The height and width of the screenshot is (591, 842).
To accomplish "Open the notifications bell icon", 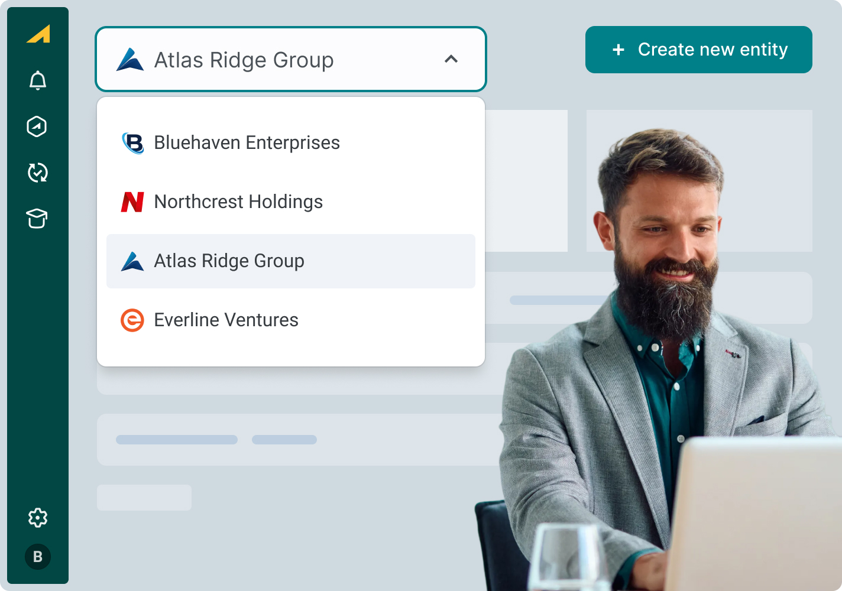I will coord(38,80).
